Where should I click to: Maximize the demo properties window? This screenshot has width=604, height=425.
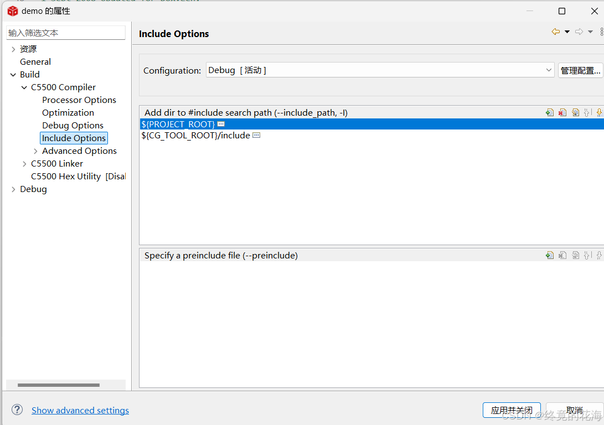pyautogui.click(x=562, y=11)
